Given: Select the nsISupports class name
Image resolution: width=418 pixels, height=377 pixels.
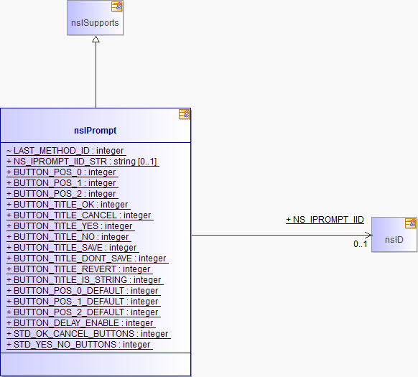Looking at the screenshot, I should pos(95,23).
